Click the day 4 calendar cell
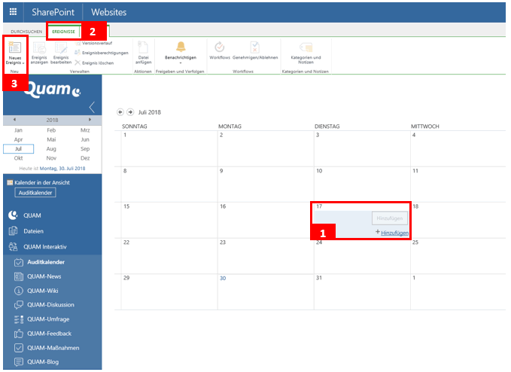 (x=458, y=149)
